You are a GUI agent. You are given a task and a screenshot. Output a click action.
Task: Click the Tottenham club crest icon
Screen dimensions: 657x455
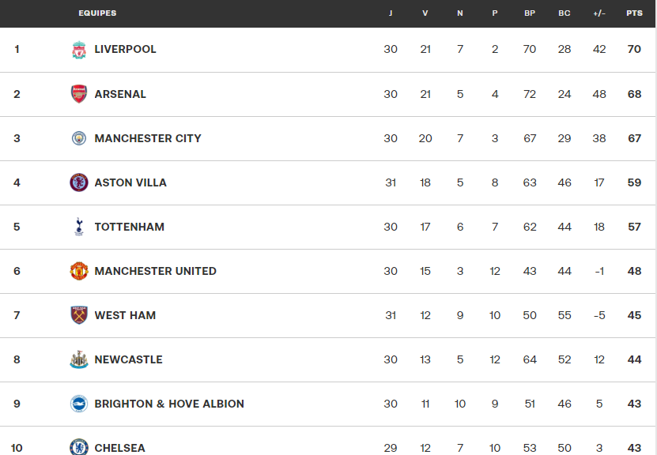(x=79, y=227)
